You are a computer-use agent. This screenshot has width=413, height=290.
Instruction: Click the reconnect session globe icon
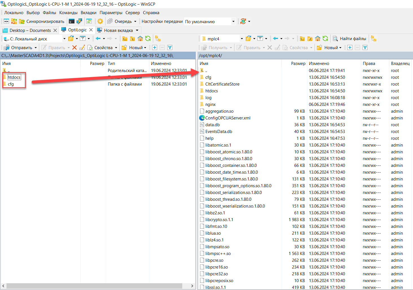(x=243, y=21)
